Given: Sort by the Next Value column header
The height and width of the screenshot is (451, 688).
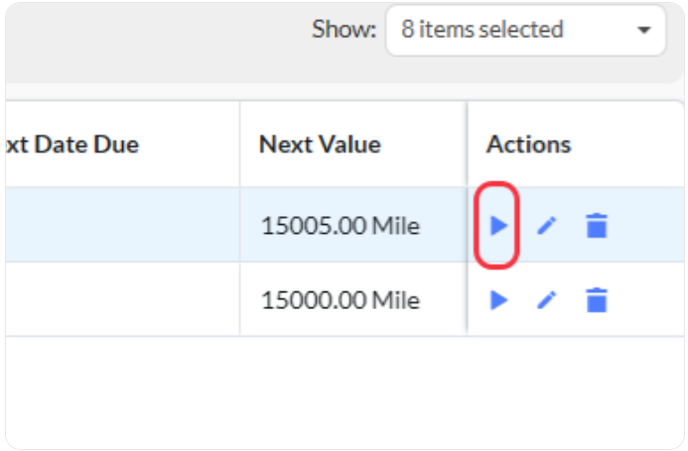Looking at the screenshot, I should (x=320, y=145).
